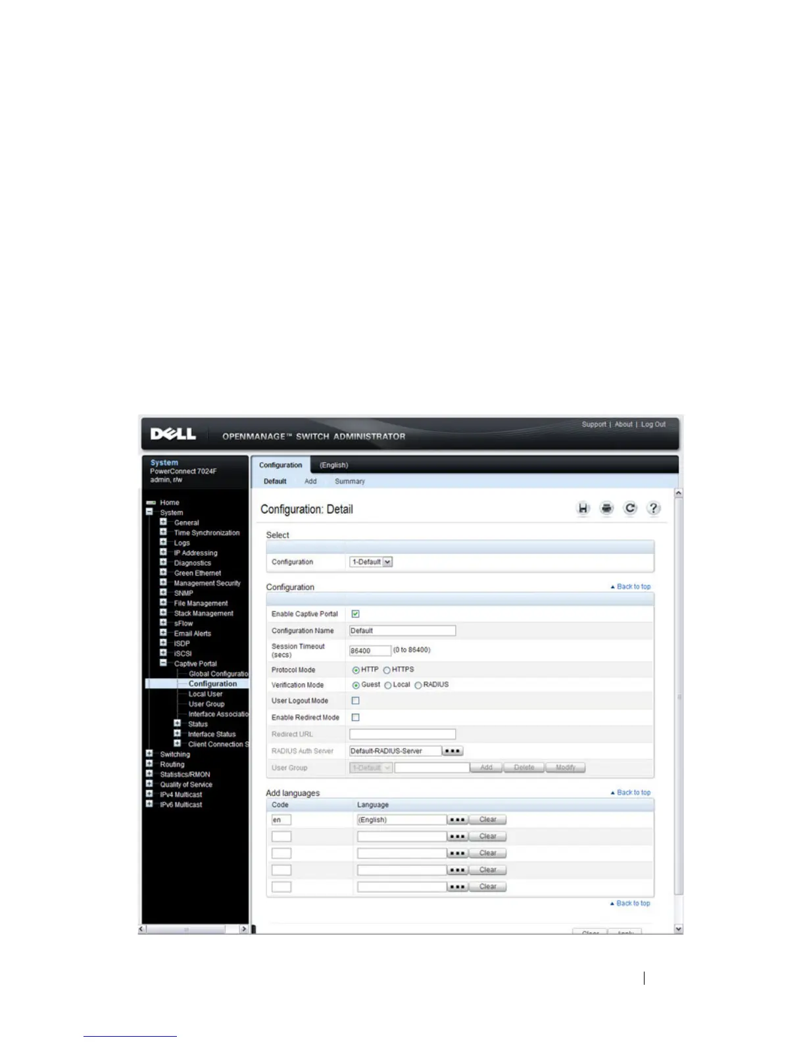Click the vertical scrollbar down arrow
The height and width of the screenshot is (1042, 805).
coord(679,929)
